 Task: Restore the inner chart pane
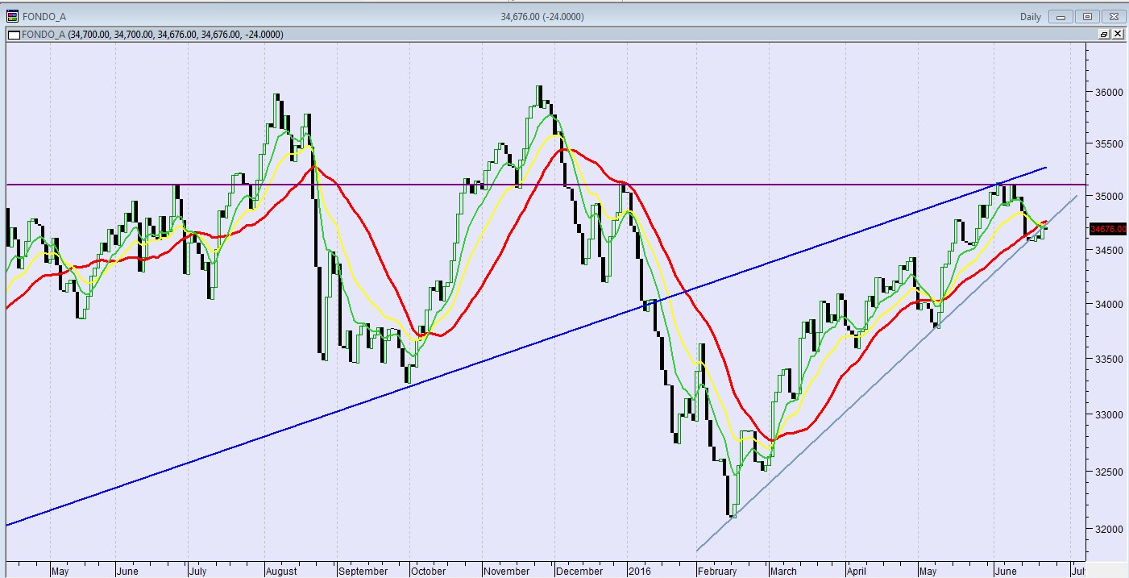tap(1104, 35)
